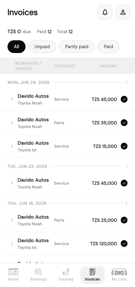Go to Home dashboard icon
Image resolution: width=135 pixels, height=287 pixels.
tap(13, 272)
